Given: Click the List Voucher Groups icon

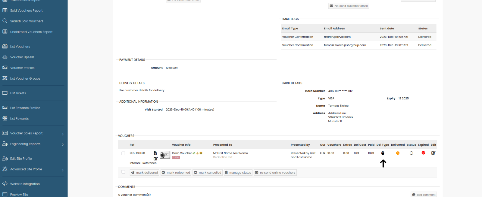Looking at the screenshot, I should (5, 78).
